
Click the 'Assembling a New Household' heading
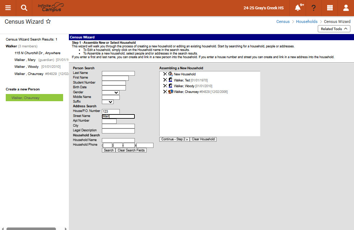pos(181,68)
